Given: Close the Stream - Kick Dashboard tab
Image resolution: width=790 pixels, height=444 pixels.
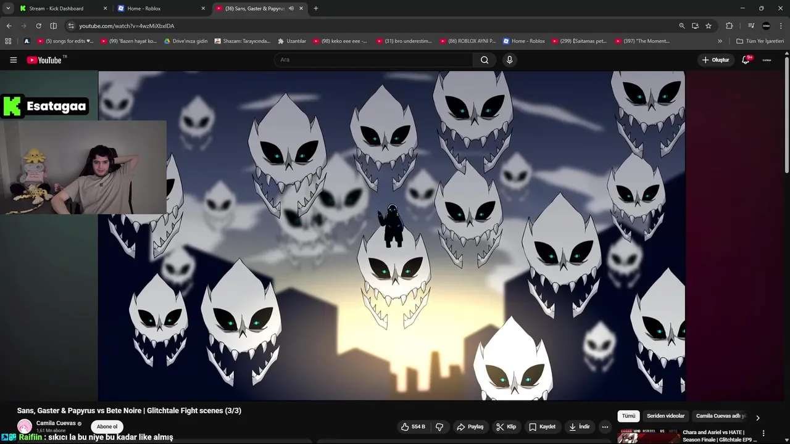Looking at the screenshot, I should (105, 9).
